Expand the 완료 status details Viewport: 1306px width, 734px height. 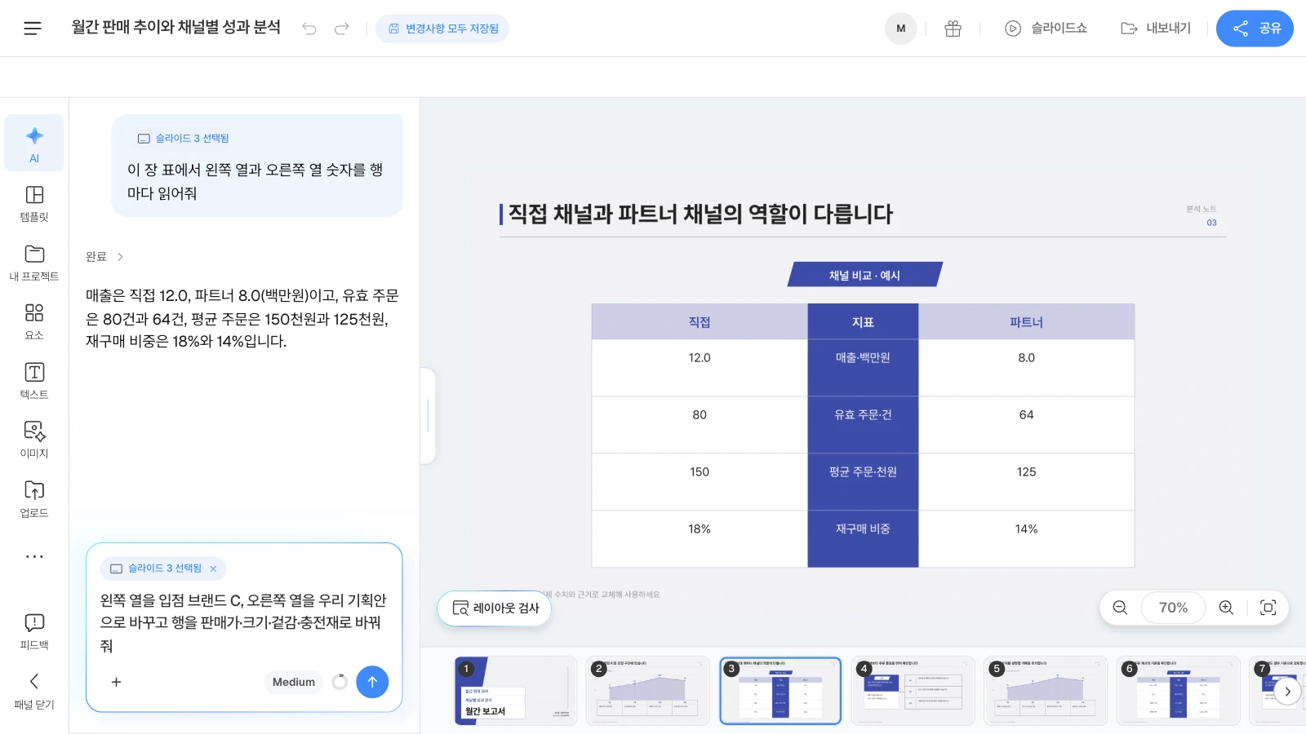[x=104, y=256]
